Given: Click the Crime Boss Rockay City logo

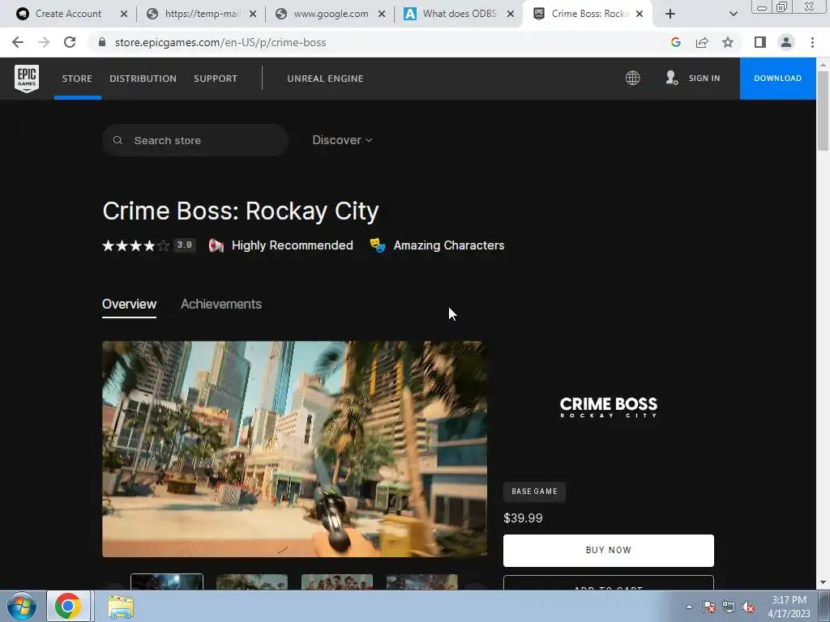Looking at the screenshot, I should click(608, 407).
